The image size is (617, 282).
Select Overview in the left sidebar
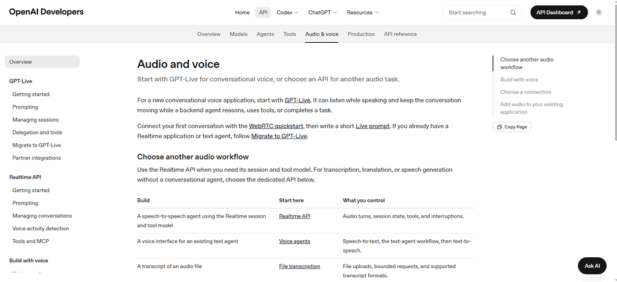tap(42, 61)
